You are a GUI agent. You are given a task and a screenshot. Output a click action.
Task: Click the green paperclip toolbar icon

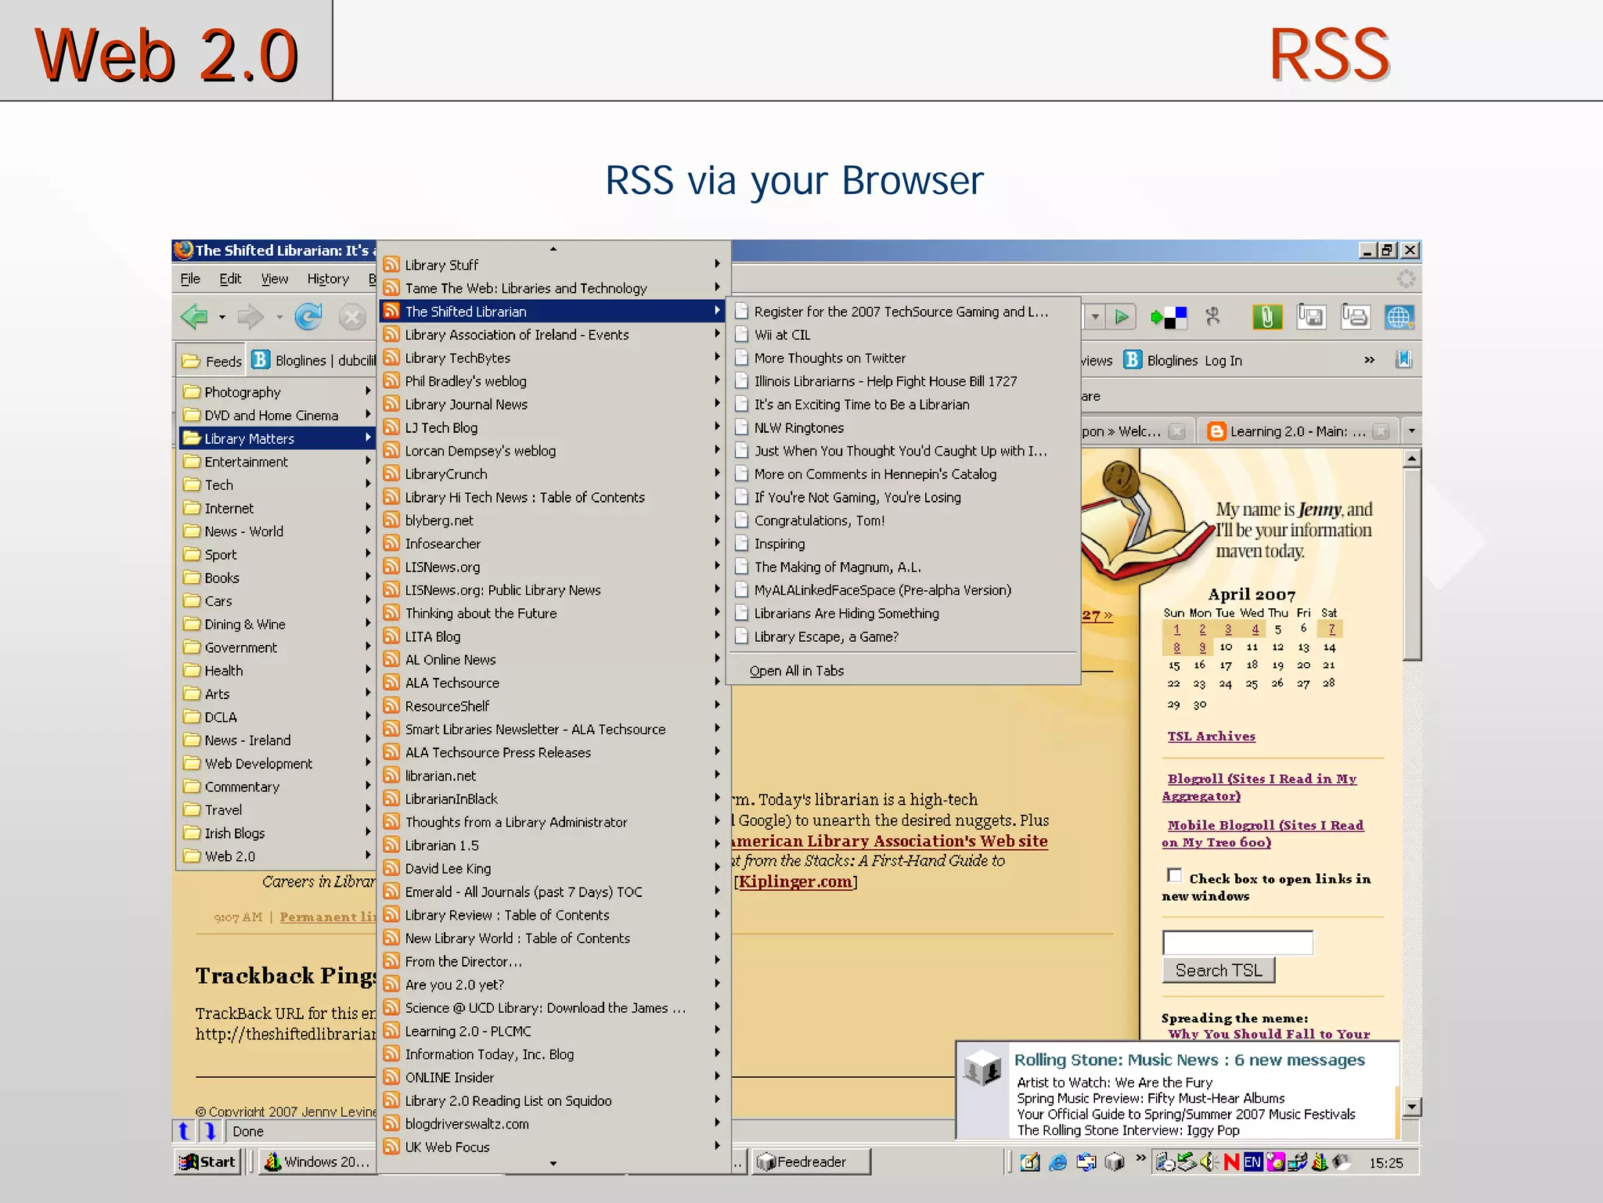(1266, 317)
